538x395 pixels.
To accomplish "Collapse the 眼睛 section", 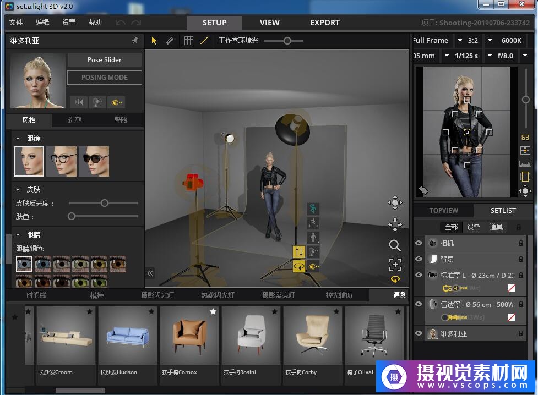I will 18,235.
